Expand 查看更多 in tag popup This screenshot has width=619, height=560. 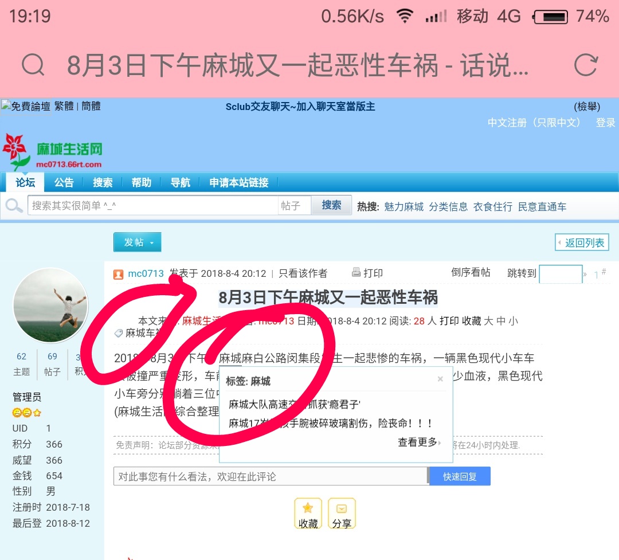(419, 442)
